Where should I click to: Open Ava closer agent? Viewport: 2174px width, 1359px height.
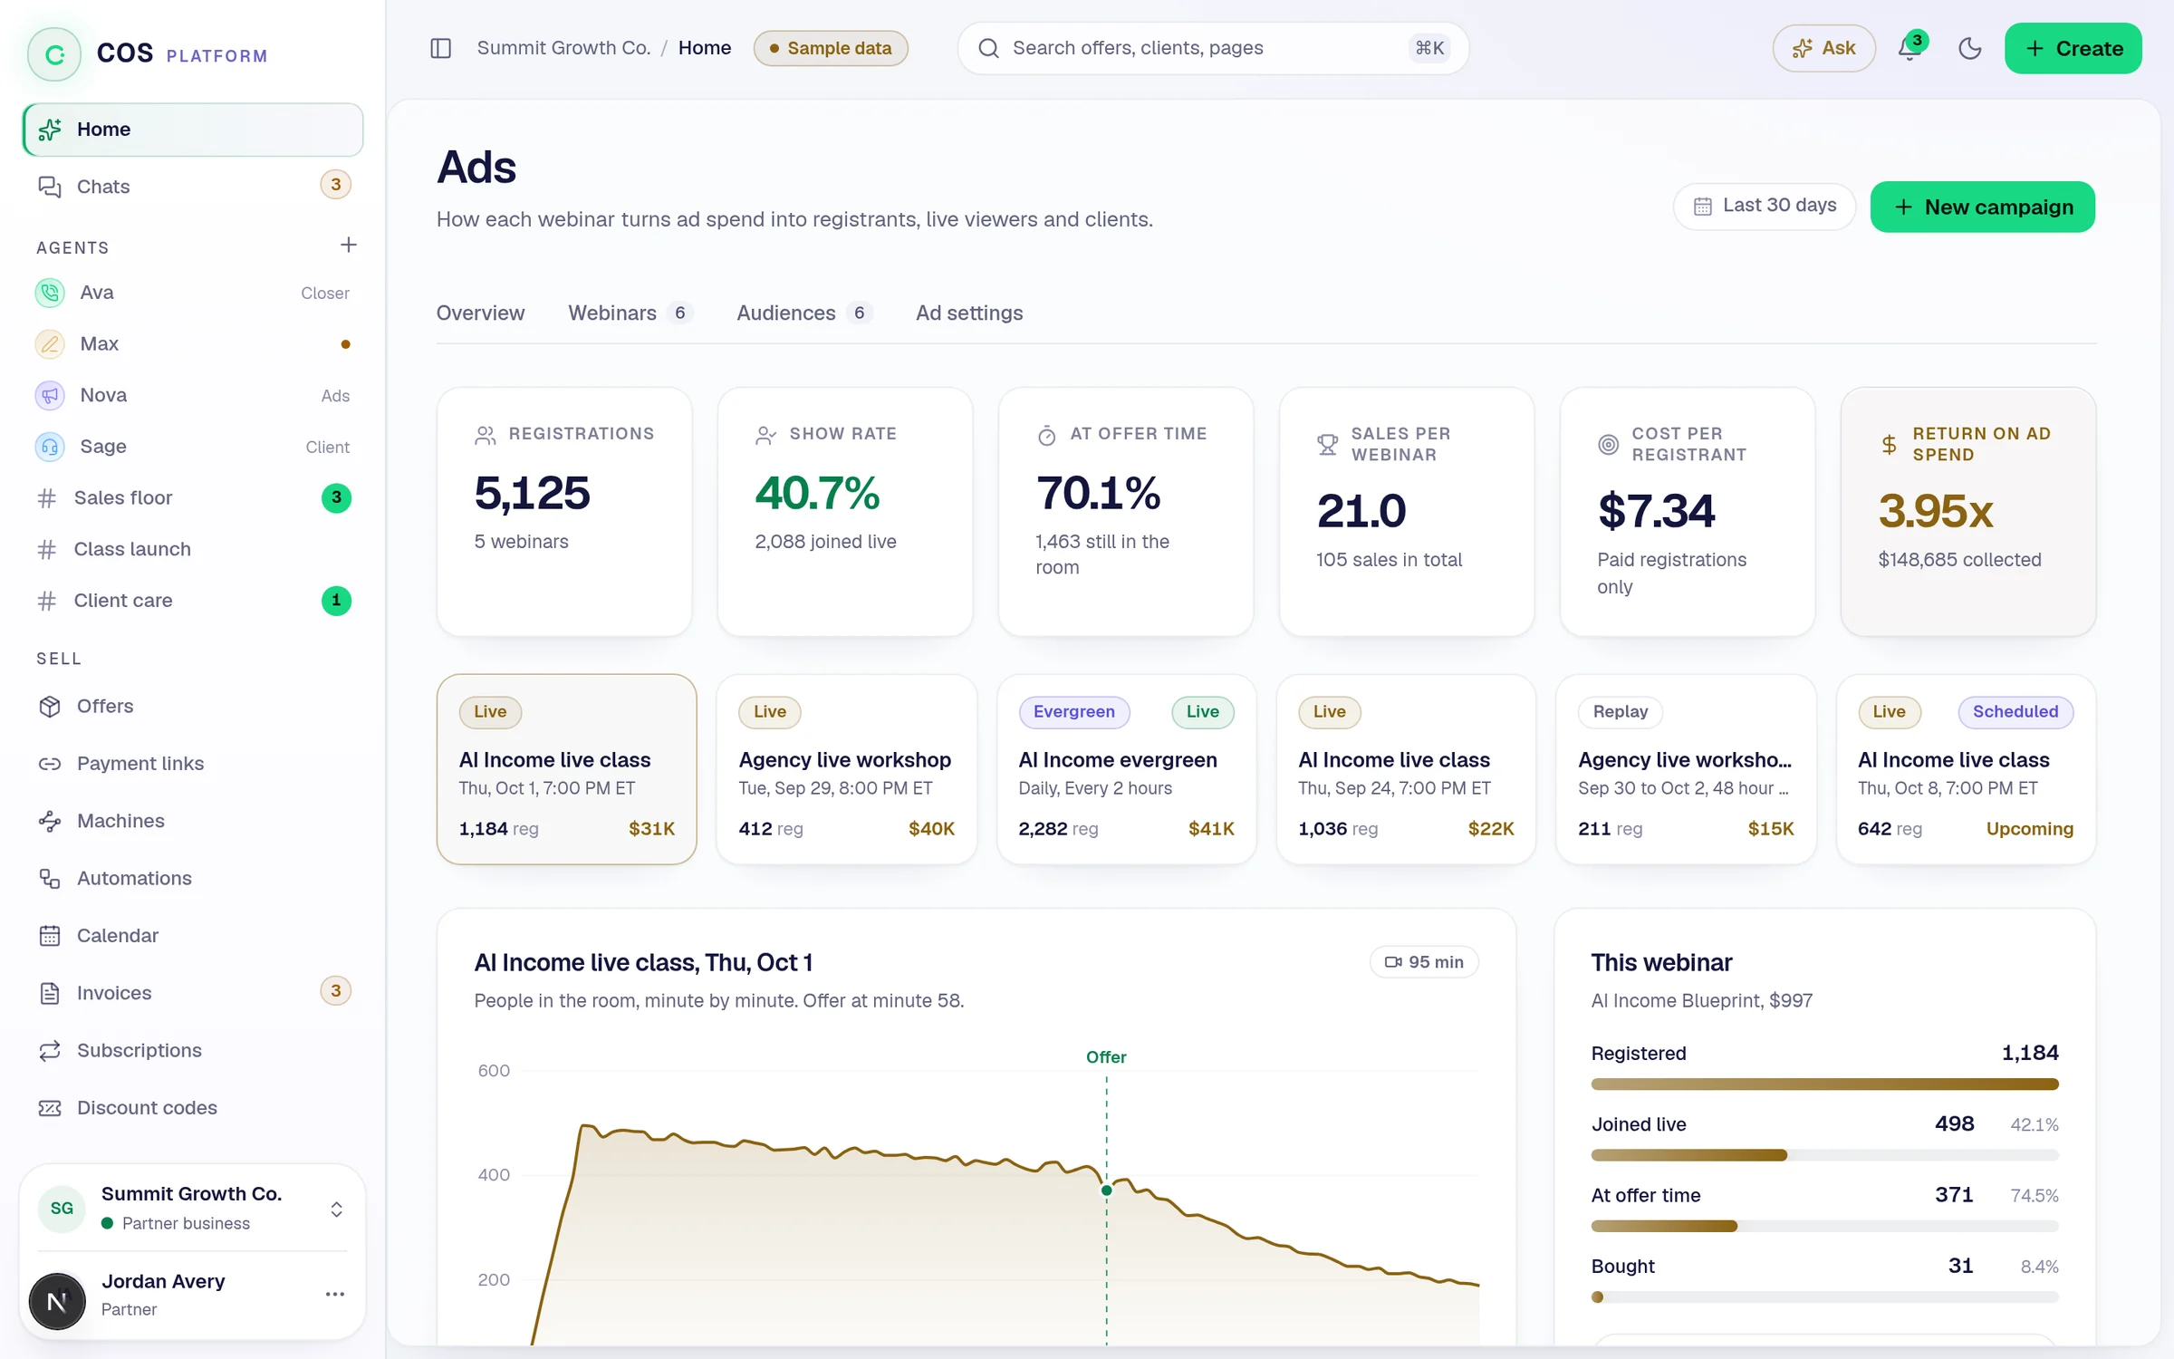pos(193,293)
